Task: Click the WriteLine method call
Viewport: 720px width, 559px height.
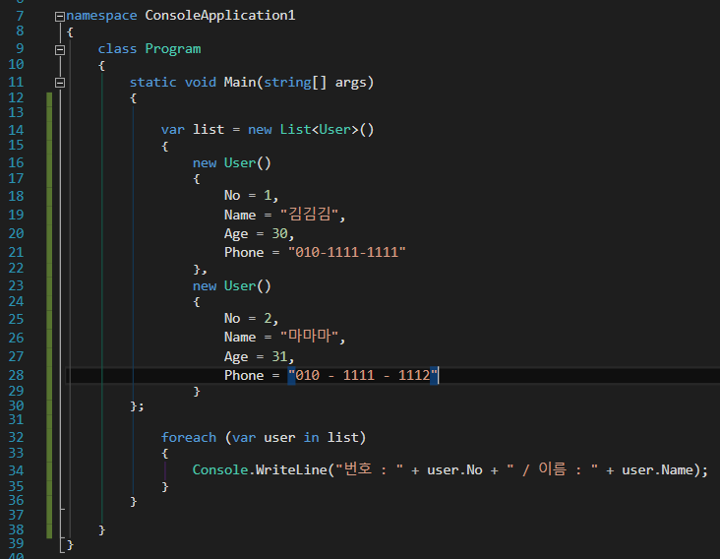Action: 291,469
